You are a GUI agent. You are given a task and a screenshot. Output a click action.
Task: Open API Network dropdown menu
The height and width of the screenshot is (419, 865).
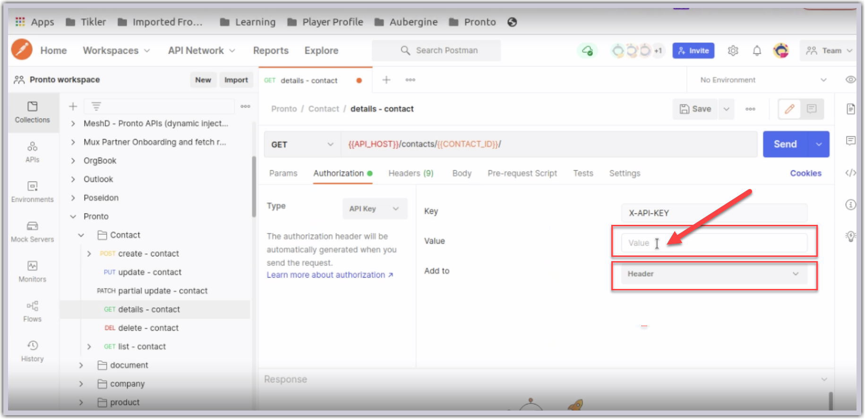click(x=202, y=50)
